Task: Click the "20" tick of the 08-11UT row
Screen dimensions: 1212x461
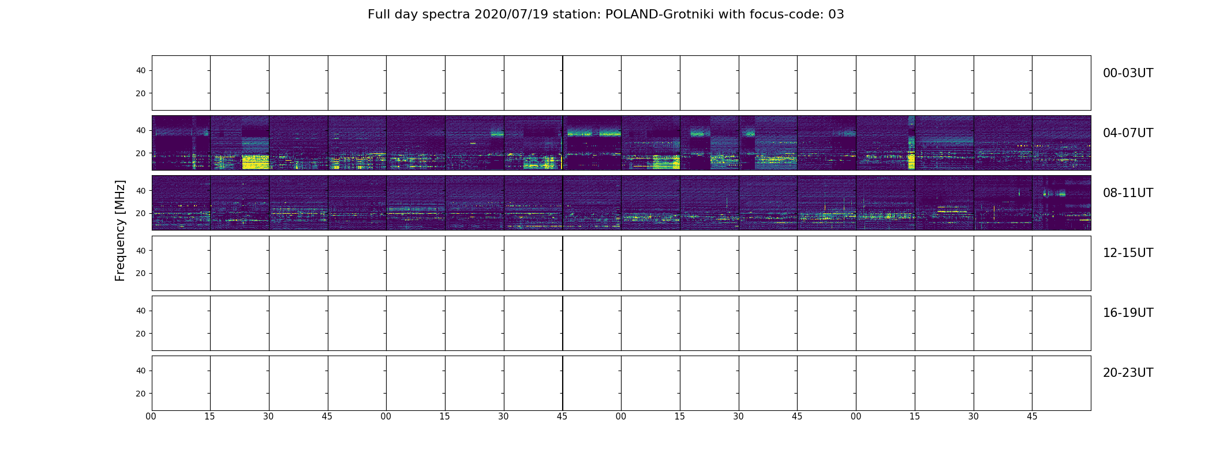Action: tap(140, 213)
